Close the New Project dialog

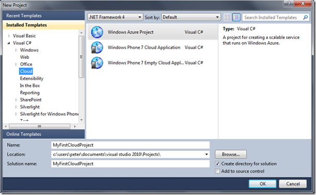tap(303, 4)
